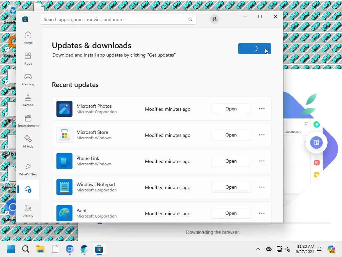Open the notification bell in taskbar
The height and width of the screenshot is (257, 342).
click(319, 249)
